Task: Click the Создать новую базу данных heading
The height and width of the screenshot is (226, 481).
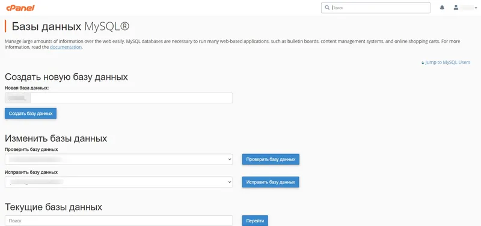Action: tap(66, 77)
